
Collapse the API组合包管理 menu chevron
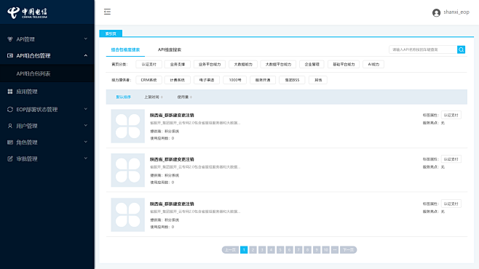[86, 55]
